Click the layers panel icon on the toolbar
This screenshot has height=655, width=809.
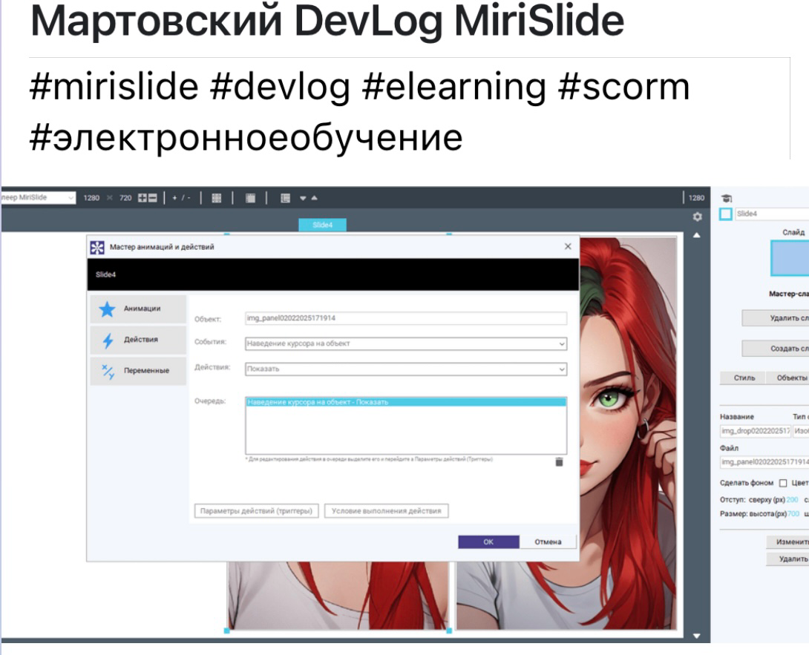[285, 197]
